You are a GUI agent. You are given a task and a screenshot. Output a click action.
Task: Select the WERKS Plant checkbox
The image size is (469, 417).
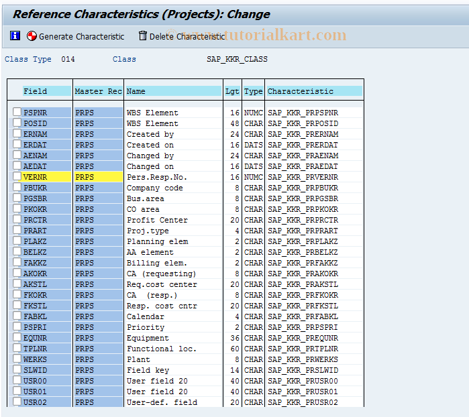[17, 359]
